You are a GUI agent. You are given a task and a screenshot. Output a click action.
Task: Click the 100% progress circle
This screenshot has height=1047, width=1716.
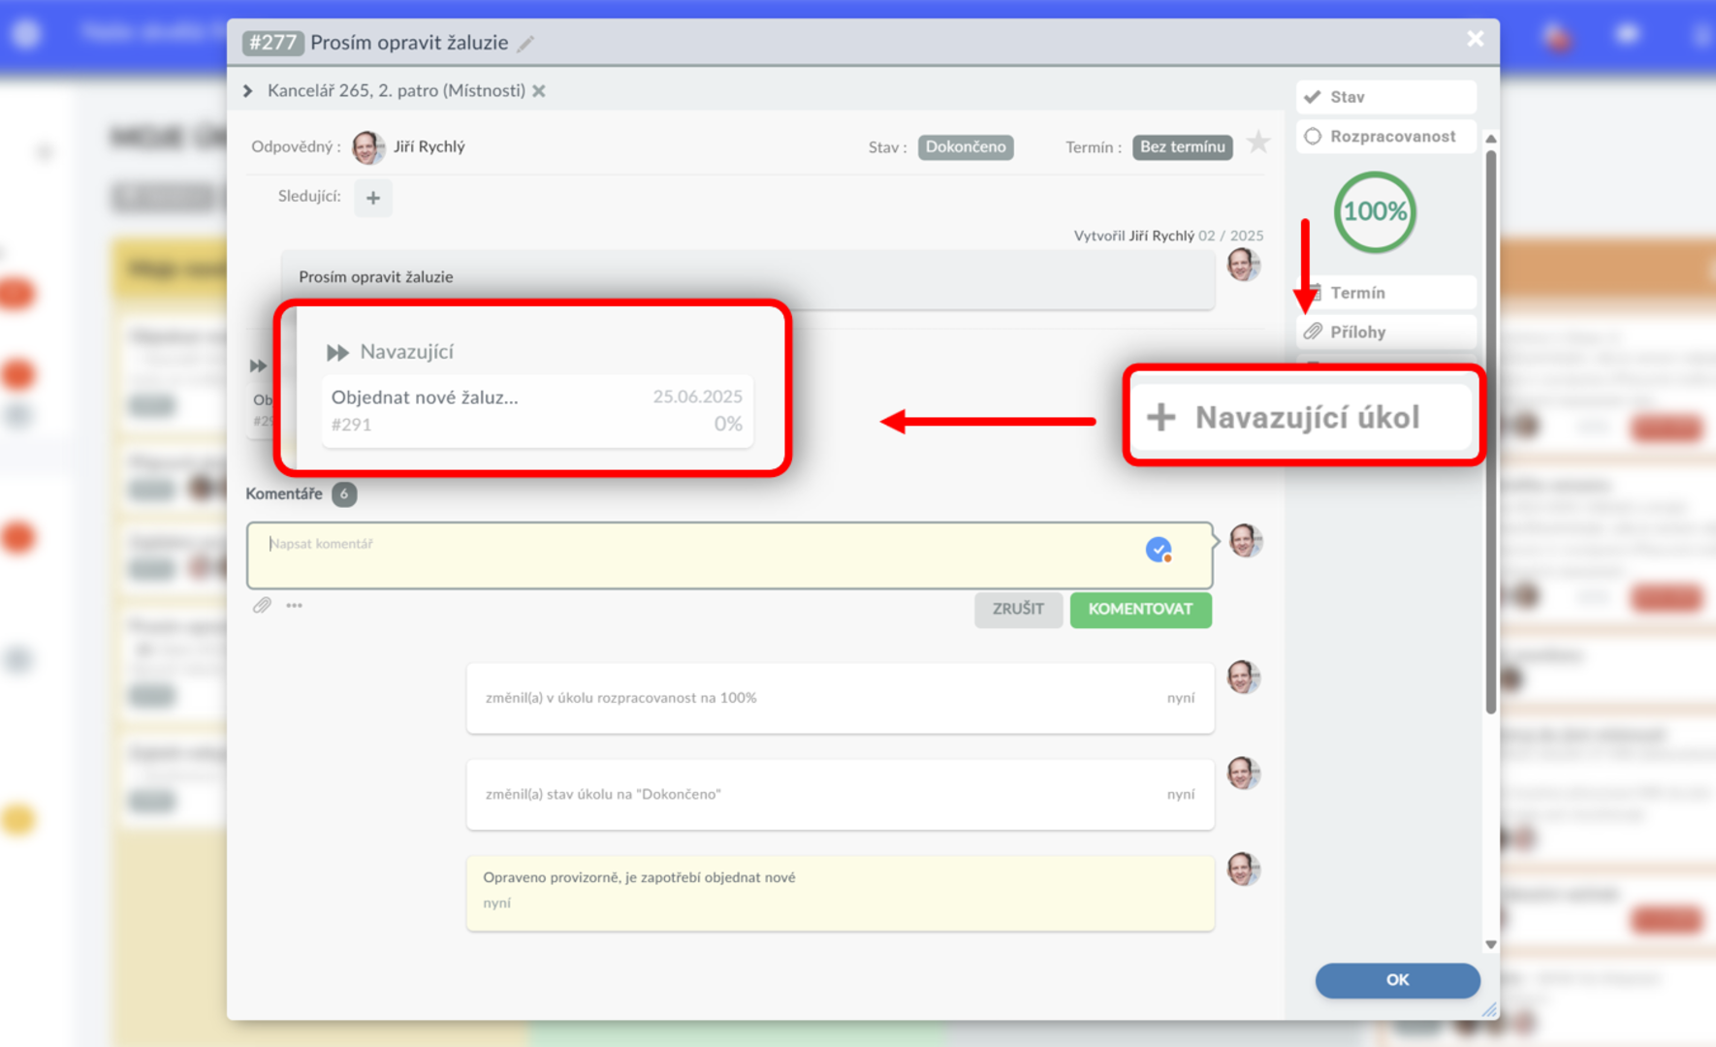(1375, 212)
